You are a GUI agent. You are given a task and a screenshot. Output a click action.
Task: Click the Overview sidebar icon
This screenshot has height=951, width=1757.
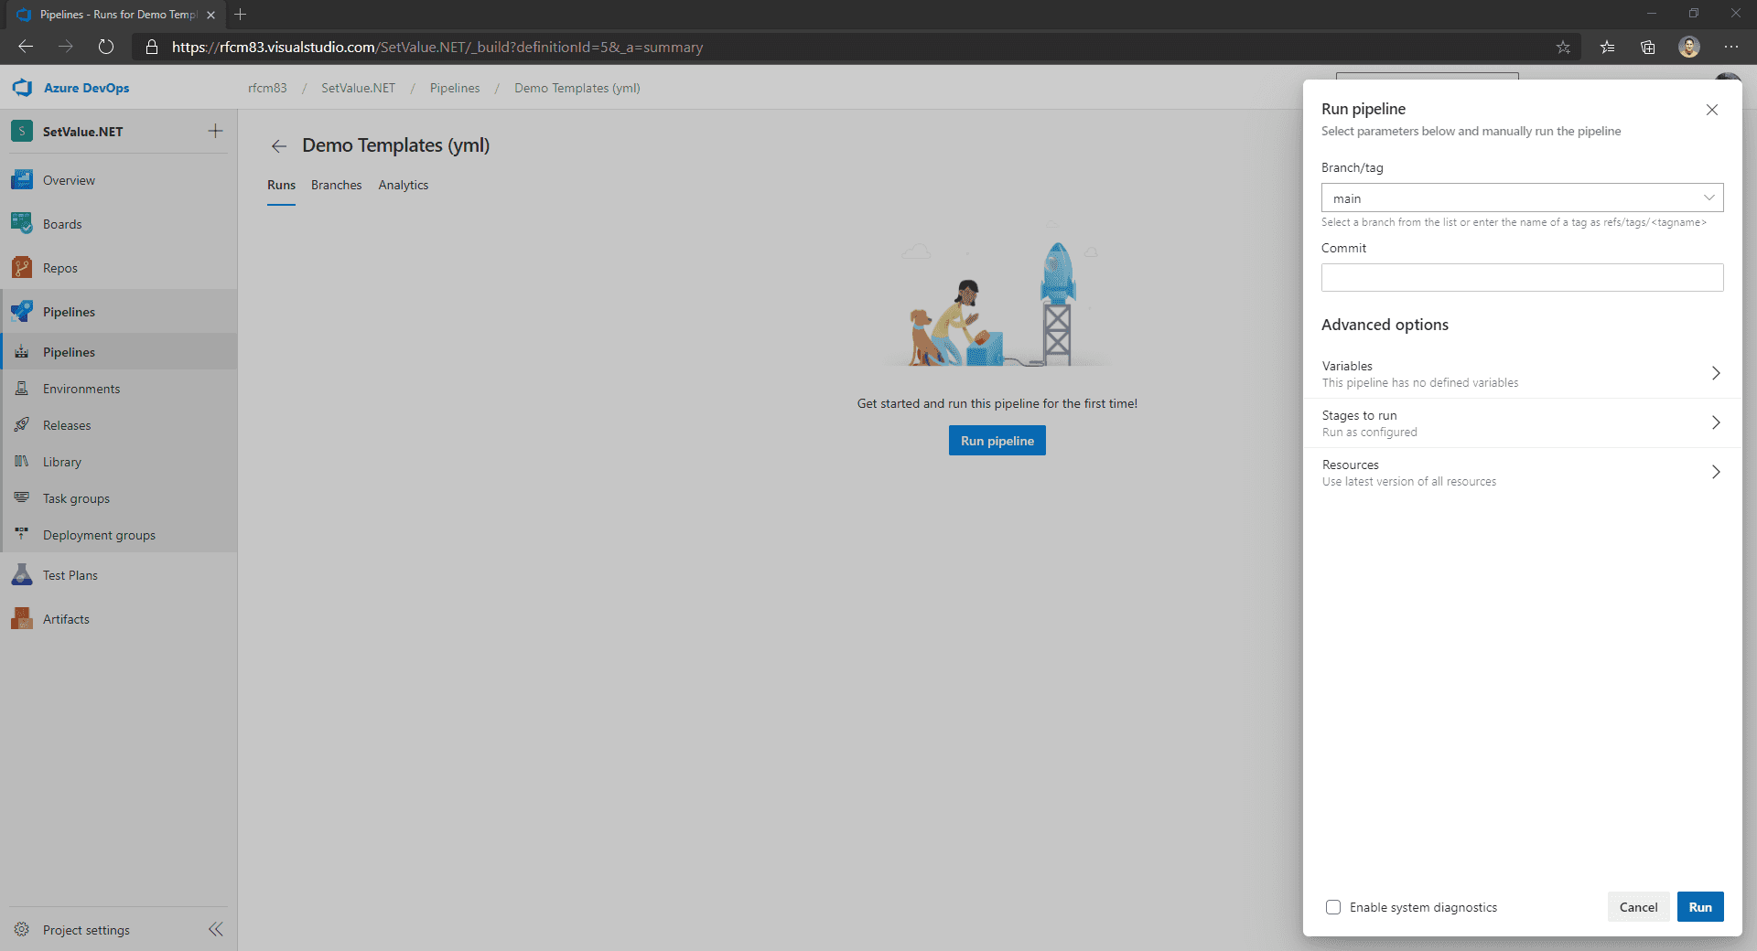(x=22, y=180)
